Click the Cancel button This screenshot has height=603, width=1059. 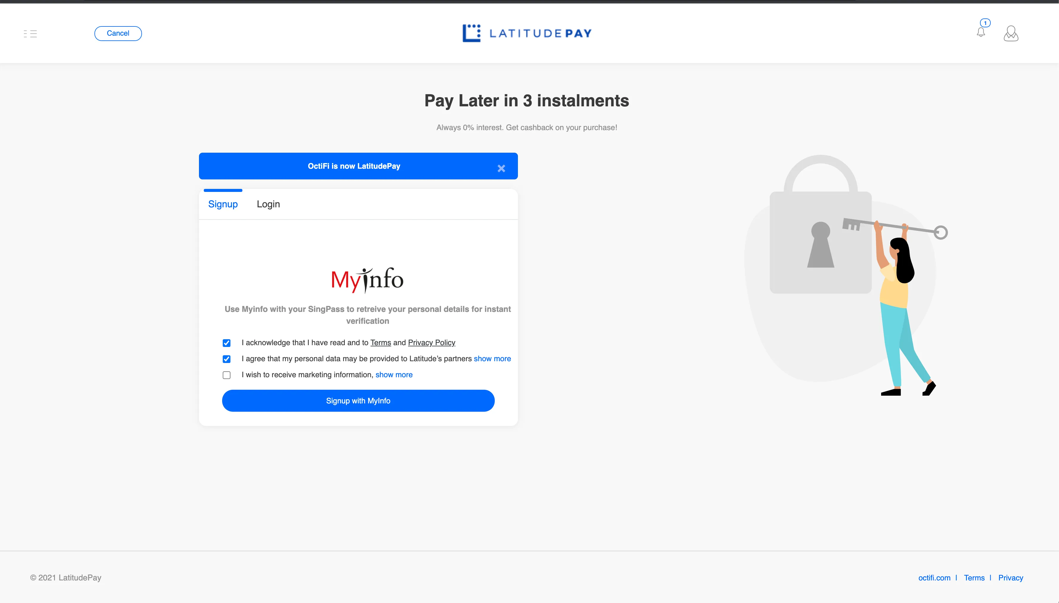(118, 33)
